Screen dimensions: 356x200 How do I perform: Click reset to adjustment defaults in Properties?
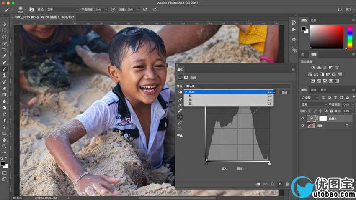[272, 184]
